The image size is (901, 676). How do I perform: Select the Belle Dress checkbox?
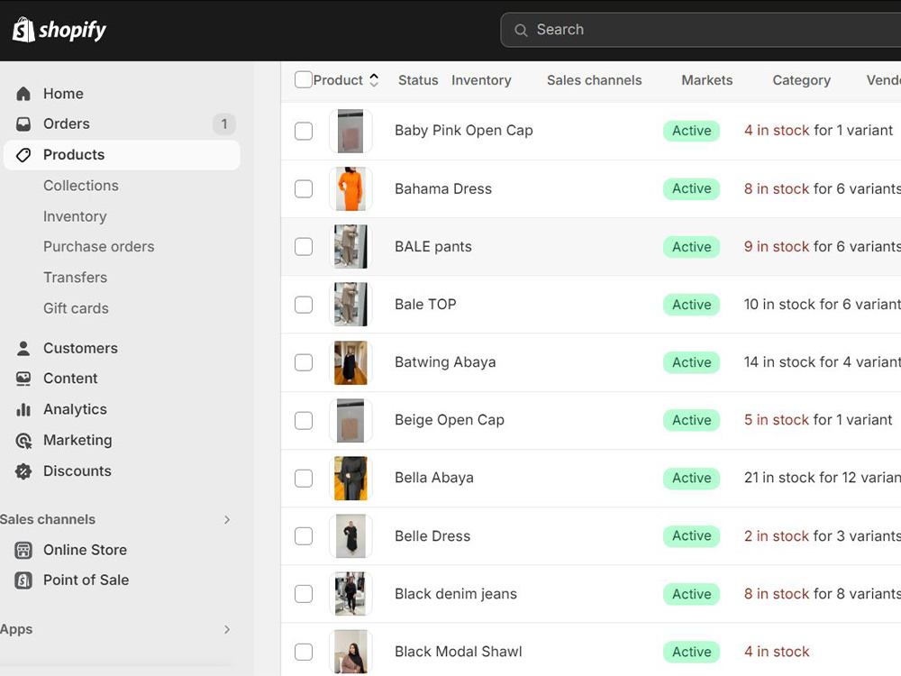[x=304, y=536]
